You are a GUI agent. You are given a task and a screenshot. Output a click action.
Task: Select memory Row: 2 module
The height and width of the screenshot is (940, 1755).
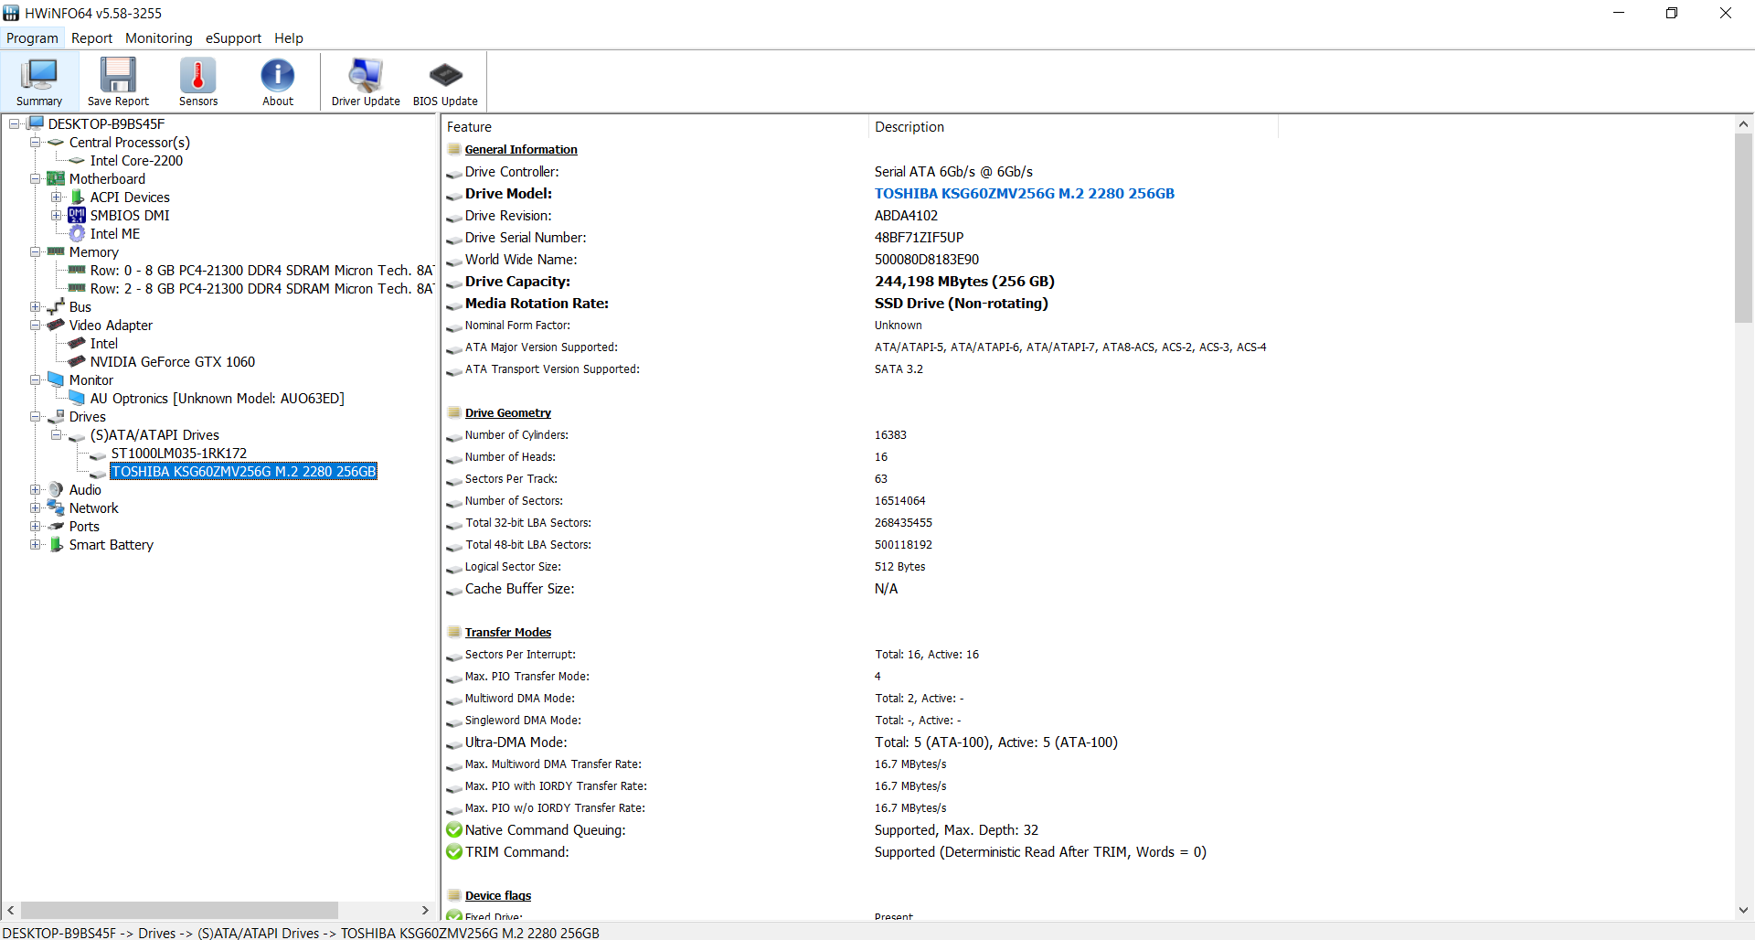click(x=261, y=288)
